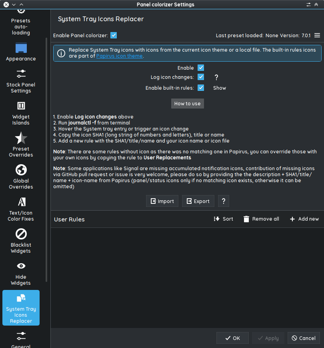Click Add new user rule button
Viewport: 324px width, 348px height.
pos(304,219)
